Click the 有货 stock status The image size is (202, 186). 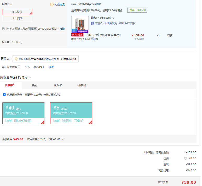[x=170, y=35]
